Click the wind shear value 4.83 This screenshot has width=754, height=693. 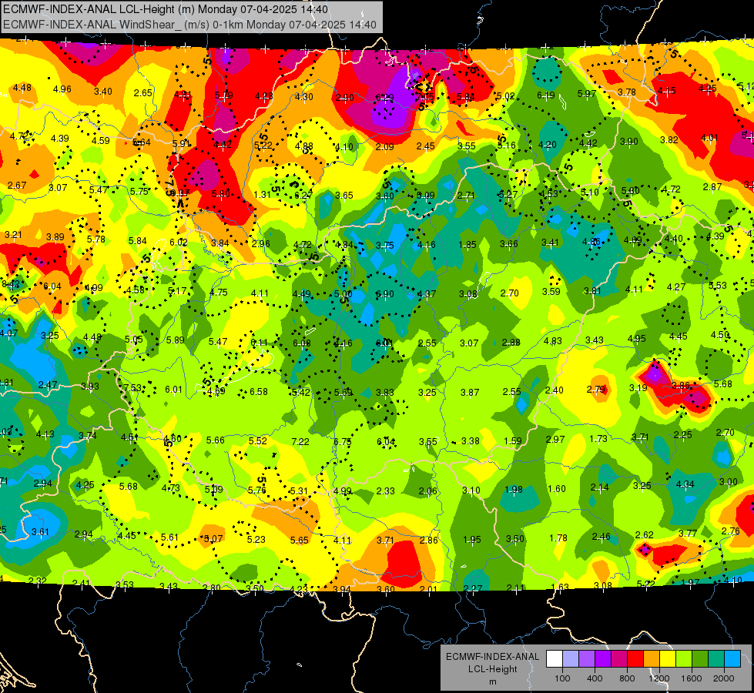pyautogui.click(x=553, y=341)
